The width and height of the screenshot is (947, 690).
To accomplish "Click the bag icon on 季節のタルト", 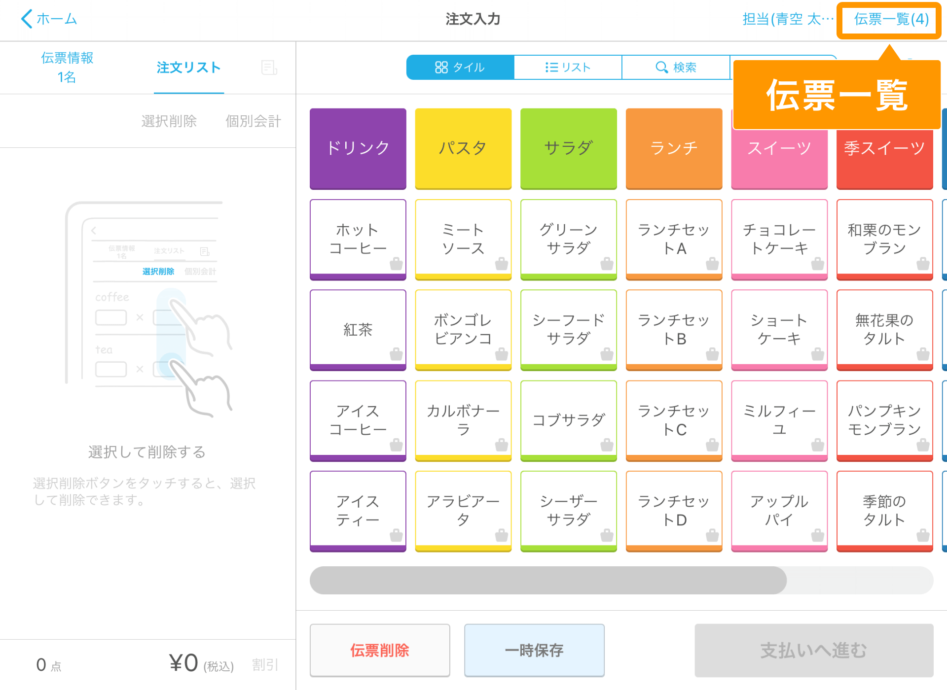I will coord(923,535).
